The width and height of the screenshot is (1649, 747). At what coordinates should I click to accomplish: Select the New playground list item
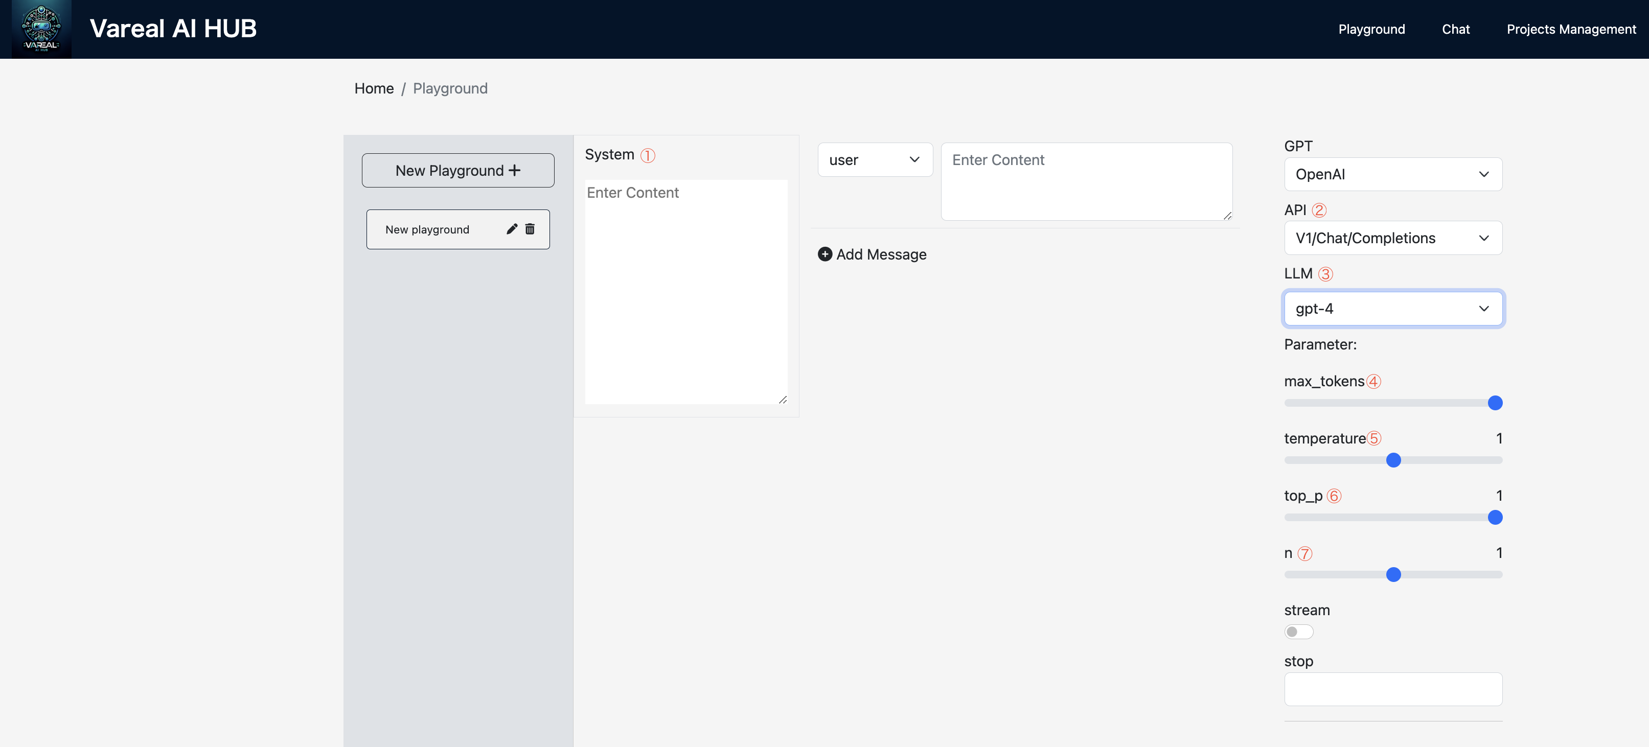point(457,229)
